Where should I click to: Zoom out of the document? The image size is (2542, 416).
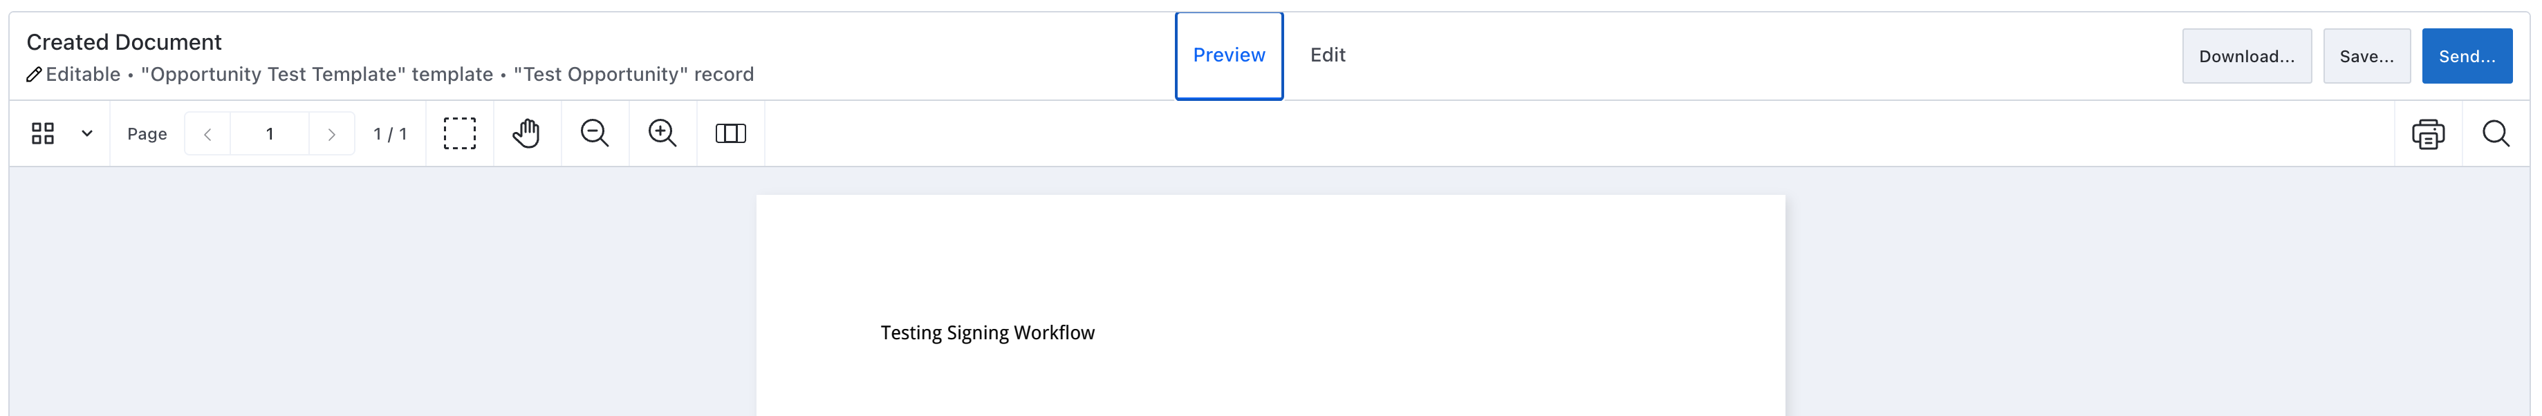click(x=595, y=133)
